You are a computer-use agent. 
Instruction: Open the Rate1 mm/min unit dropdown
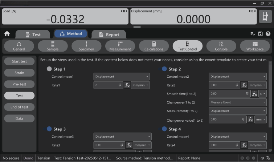[140, 85]
